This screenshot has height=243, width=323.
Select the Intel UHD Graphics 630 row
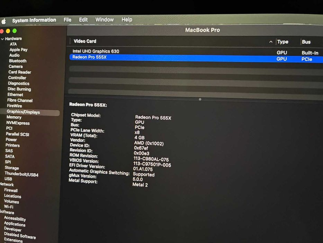(x=196, y=52)
